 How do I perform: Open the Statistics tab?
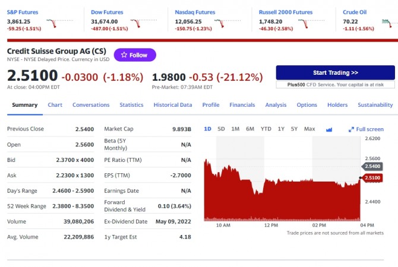click(x=131, y=105)
